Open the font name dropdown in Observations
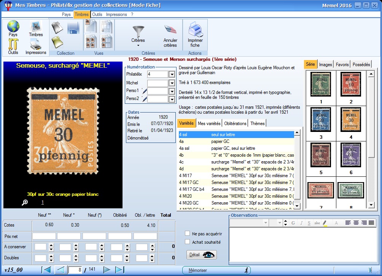The width and height of the screenshot is (382, 276). pyautogui.click(x=266, y=223)
